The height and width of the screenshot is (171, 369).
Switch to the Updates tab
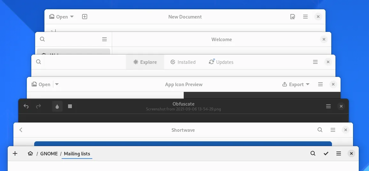tap(221, 62)
